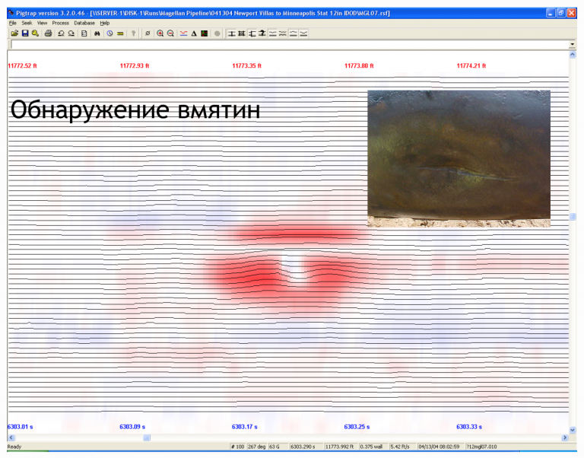Click the document page icon
584x458 pixels.
84,33
